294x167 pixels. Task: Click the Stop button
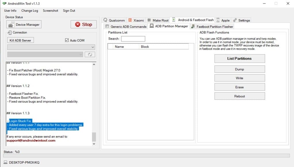click(84, 25)
